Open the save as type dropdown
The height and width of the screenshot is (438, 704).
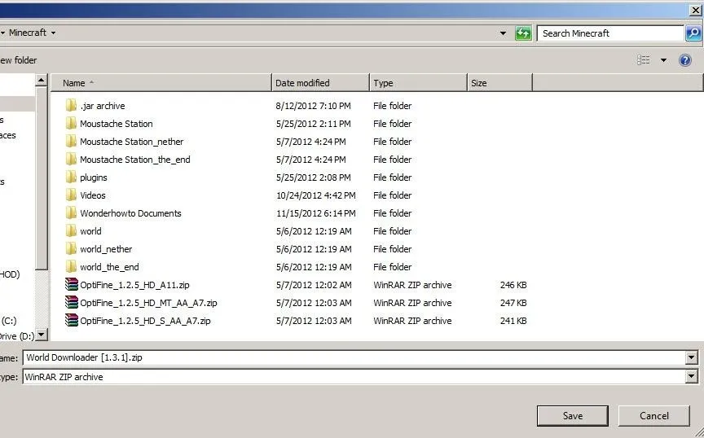tap(692, 376)
